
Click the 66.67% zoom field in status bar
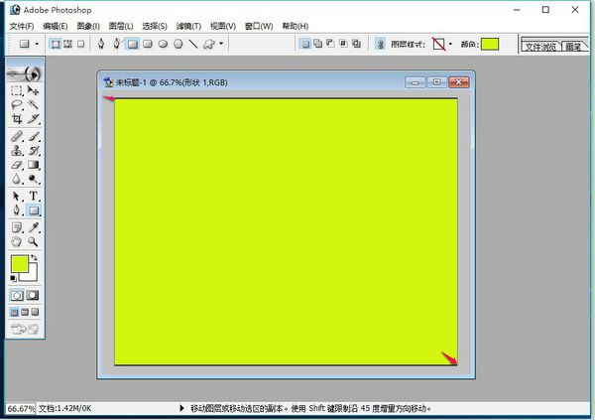[x=20, y=408]
